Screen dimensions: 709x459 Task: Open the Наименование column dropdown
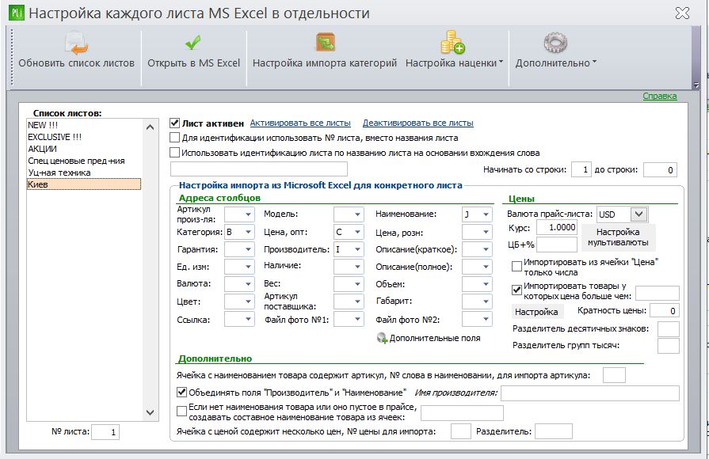pos(486,214)
